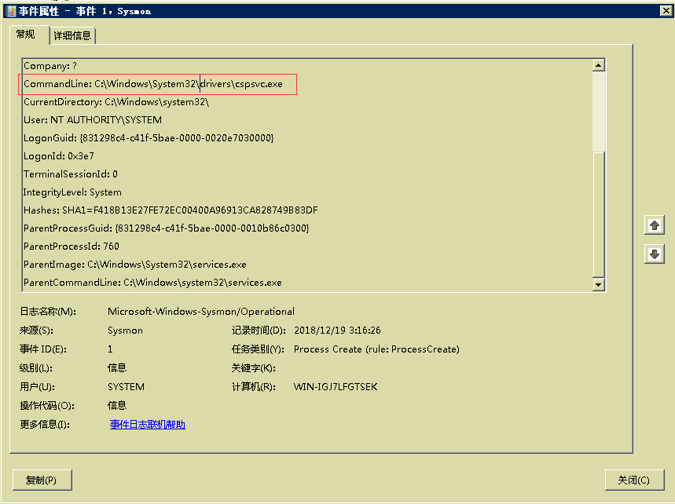Click the 关闭(C) button
The image size is (675, 504).
tap(633, 480)
